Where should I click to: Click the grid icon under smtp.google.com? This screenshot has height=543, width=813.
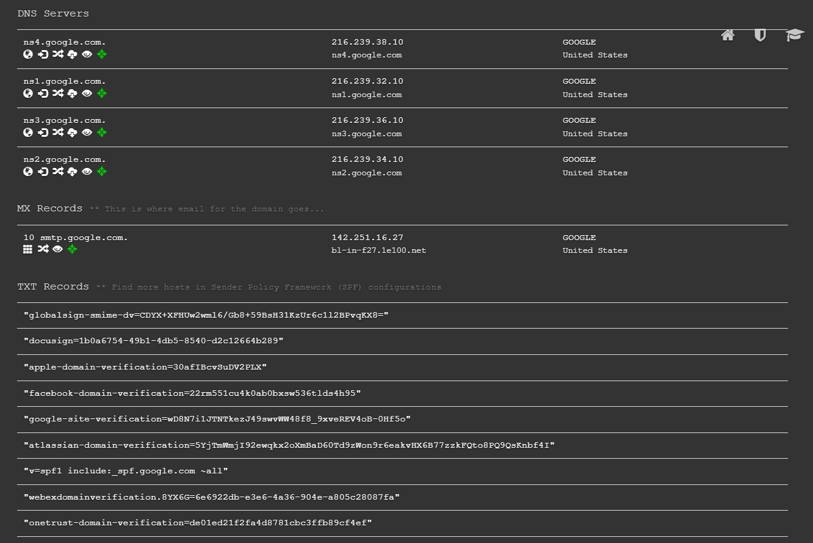28,249
